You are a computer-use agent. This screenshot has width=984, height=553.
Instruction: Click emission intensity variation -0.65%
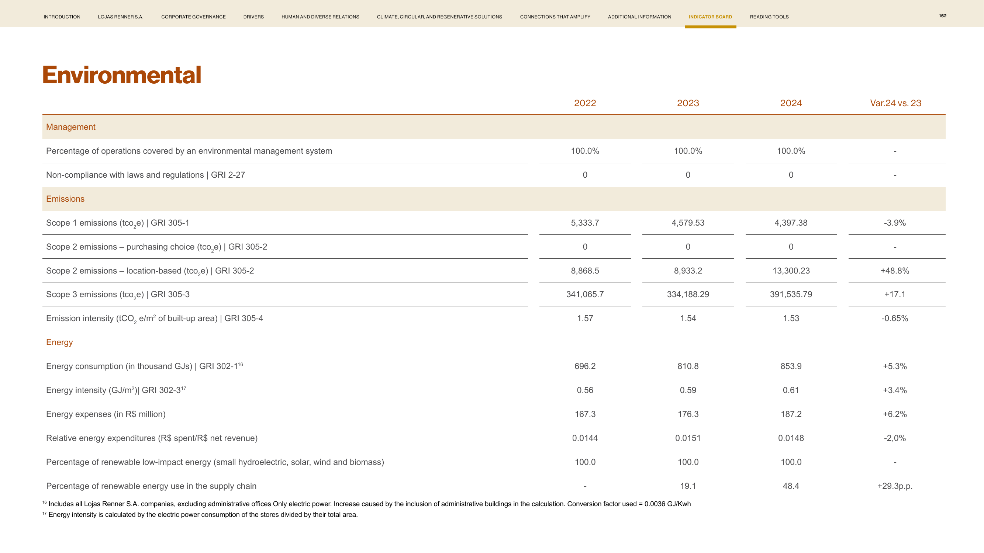click(x=895, y=318)
